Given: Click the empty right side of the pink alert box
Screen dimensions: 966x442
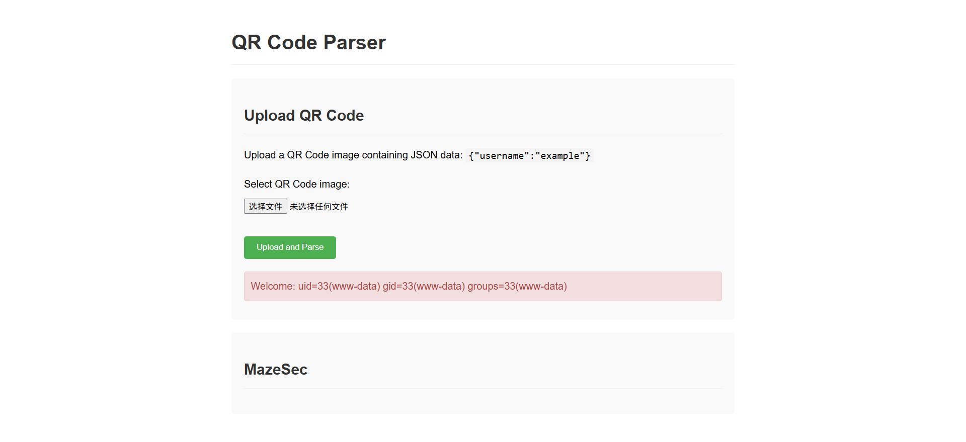Looking at the screenshot, I should tap(654, 286).
